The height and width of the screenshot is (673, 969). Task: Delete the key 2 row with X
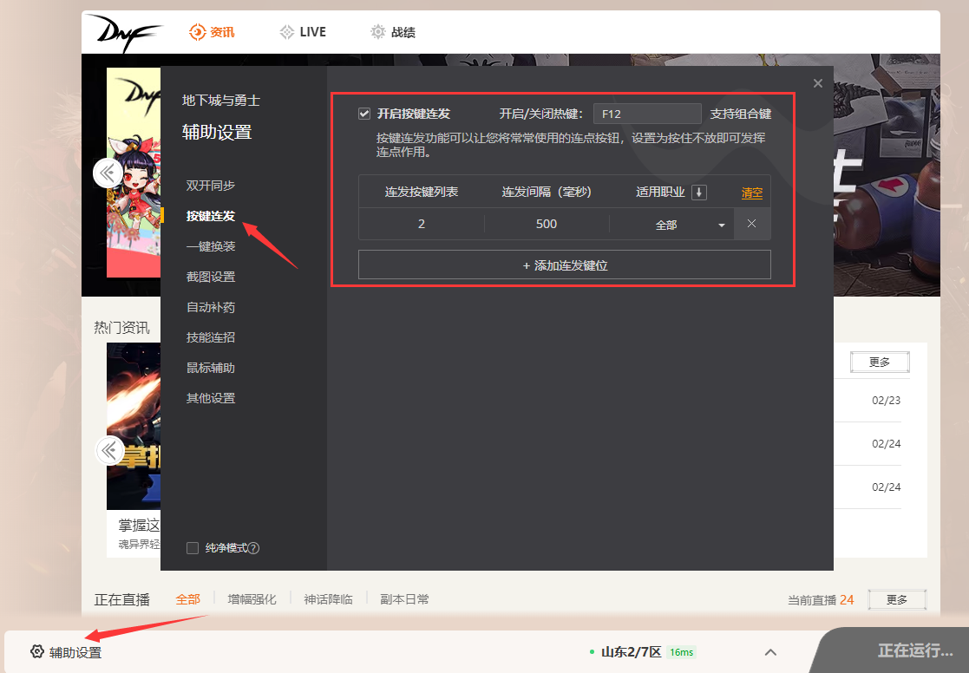point(751,224)
